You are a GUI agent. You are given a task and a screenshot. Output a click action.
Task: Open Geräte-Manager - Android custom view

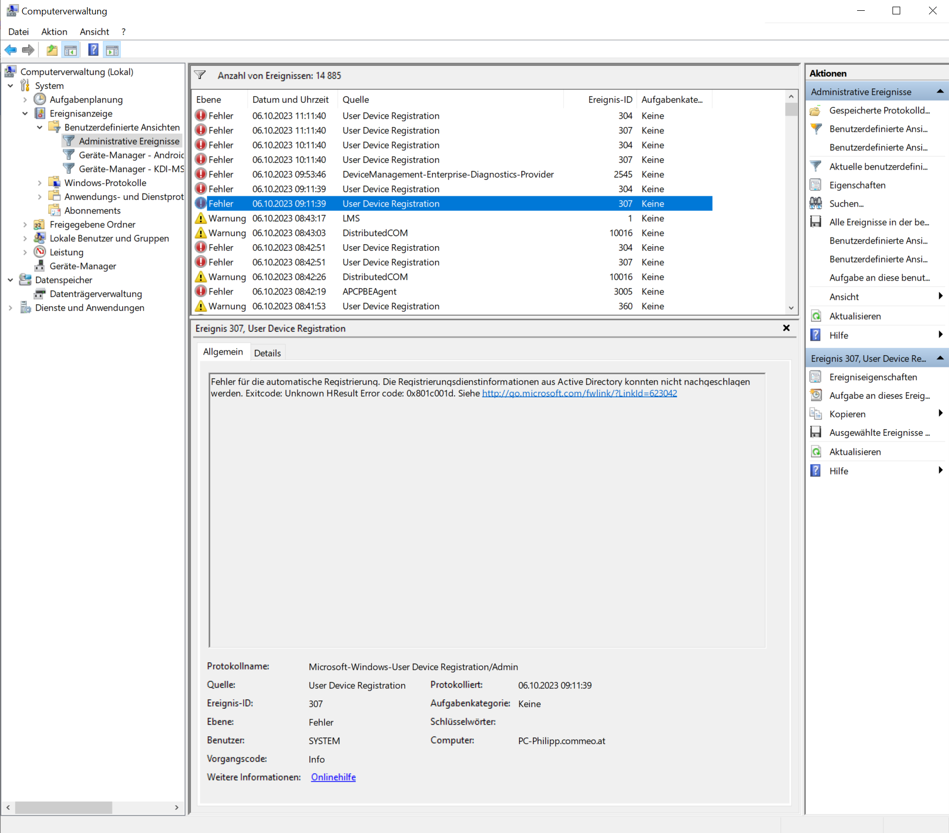131,155
